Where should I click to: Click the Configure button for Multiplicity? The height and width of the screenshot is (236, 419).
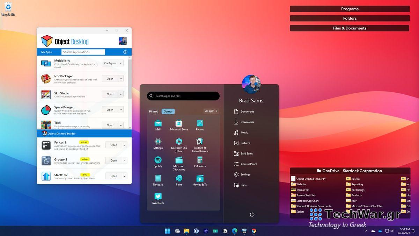point(110,63)
